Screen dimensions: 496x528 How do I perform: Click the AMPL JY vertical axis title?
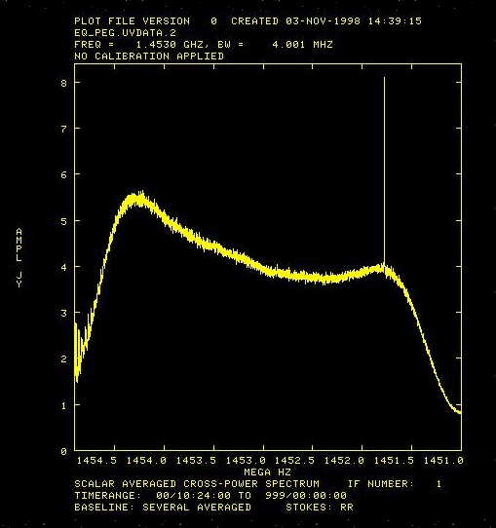(19, 257)
